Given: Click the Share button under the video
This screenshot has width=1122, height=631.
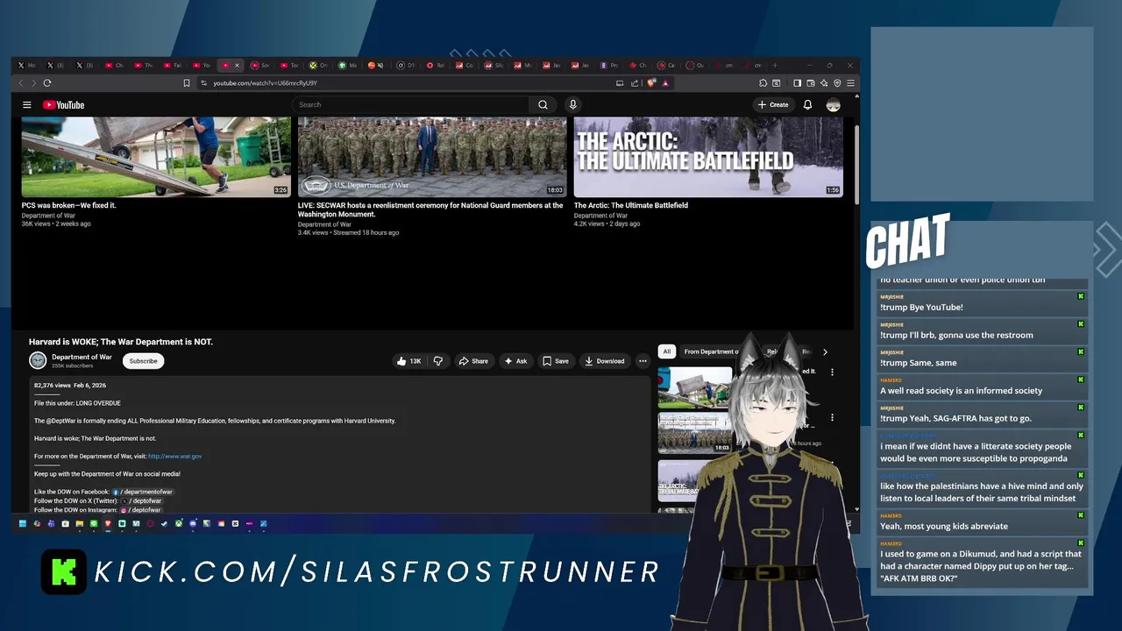Looking at the screenshot, I should coord(472,361).
